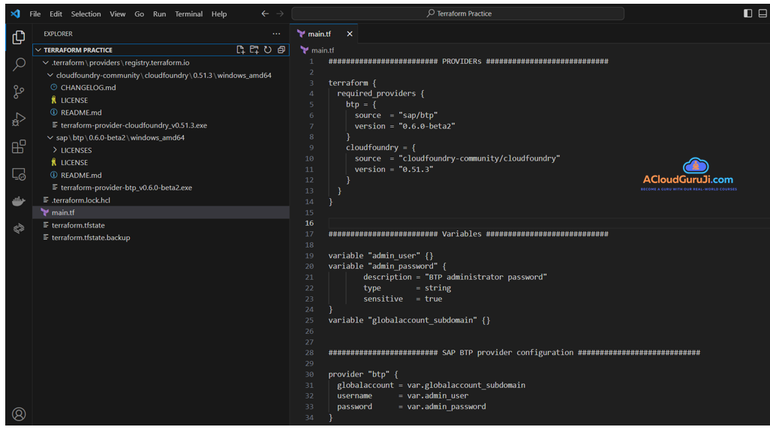Open the Source Control view
This screenshot has width=770, height=430.
[x=19, y=92]
